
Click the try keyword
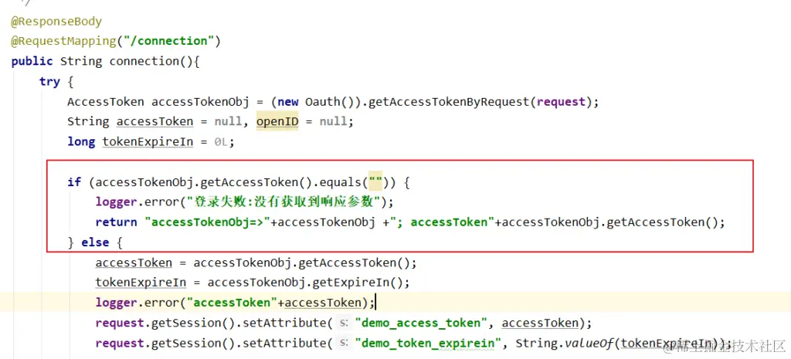point(49,82)
